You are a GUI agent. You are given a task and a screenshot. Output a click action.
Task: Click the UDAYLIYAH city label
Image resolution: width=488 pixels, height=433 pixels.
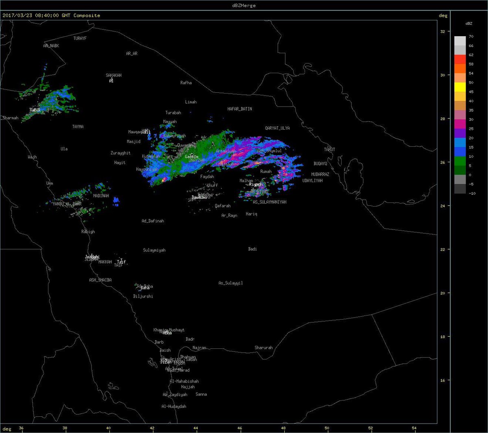click(x=313, y=181)
